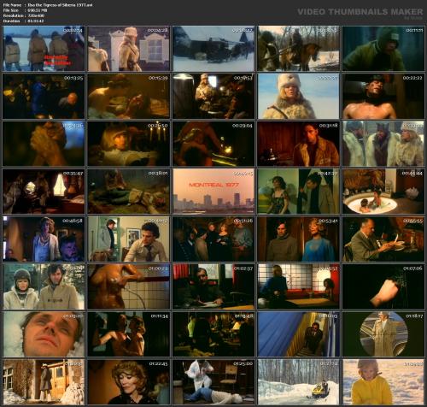This screenshot has height=407, width=427.
Task: Open the 00:29:04 thumbnail
Action: tap(213, 144)
